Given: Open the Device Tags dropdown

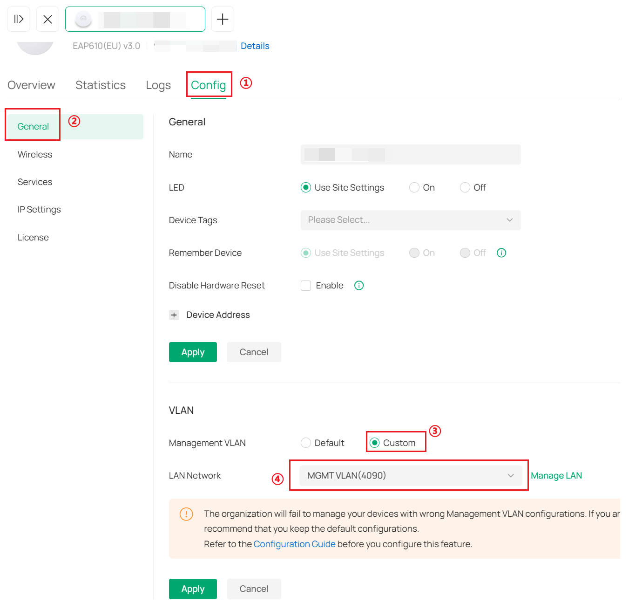Looking at the screenshot, I should 410,220.
